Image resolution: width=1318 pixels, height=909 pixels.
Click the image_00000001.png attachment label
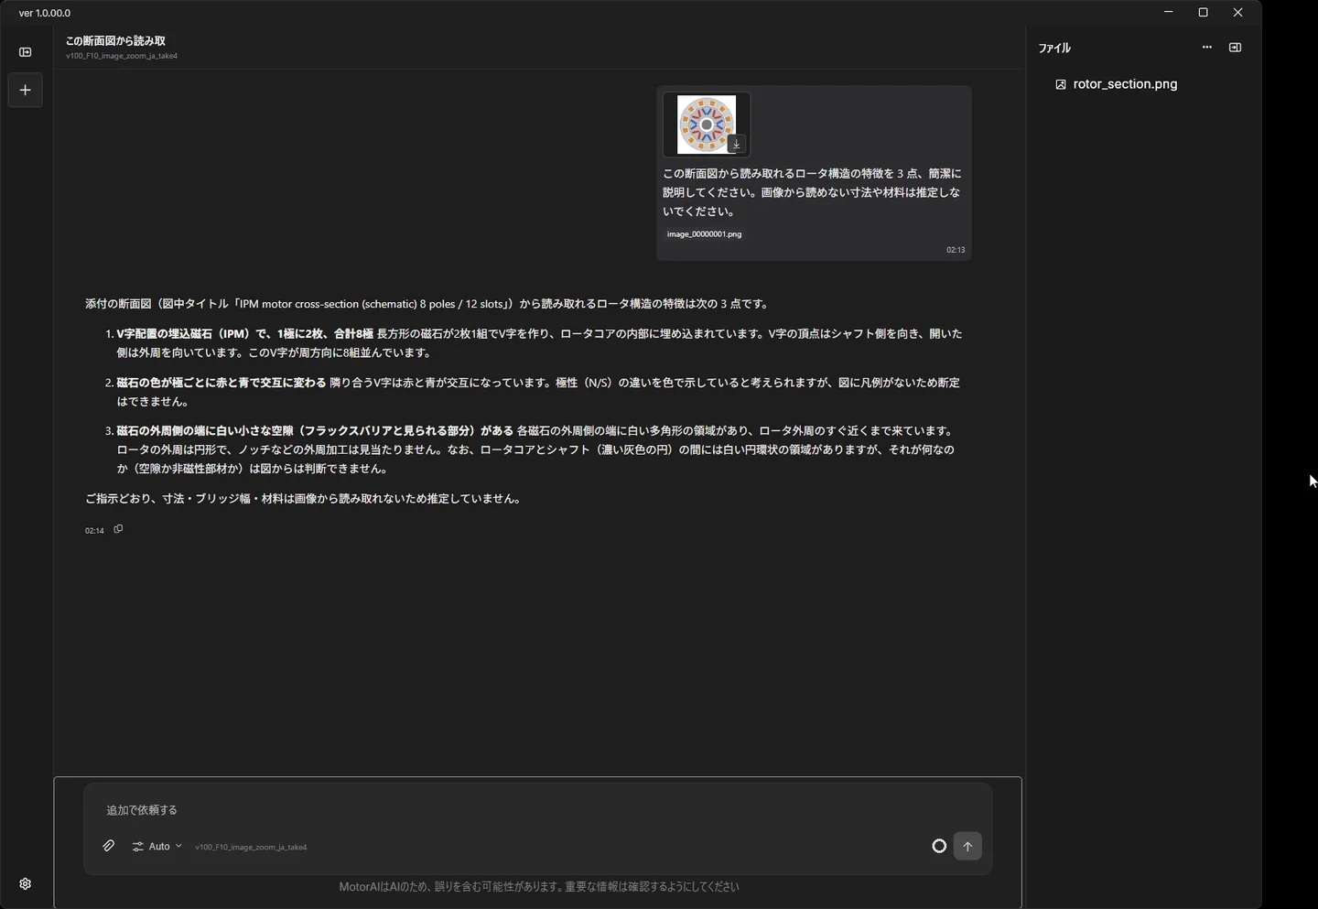(x=705, y=234)
